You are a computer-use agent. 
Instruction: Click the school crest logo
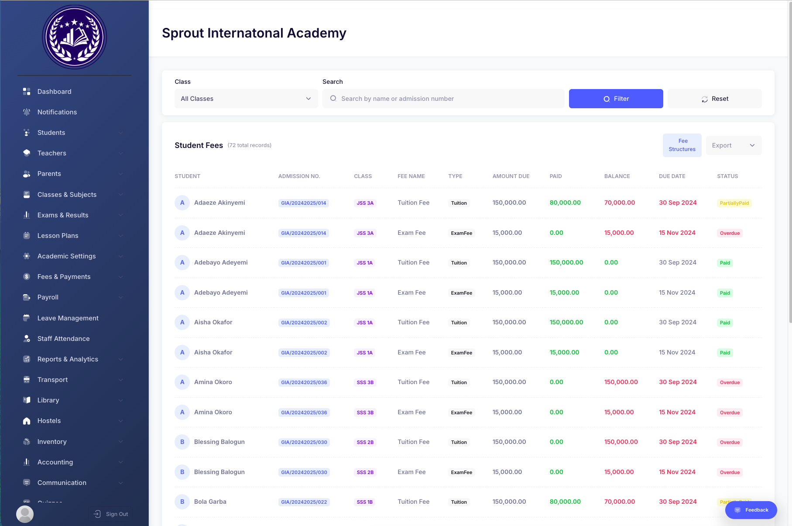[75, 38]
